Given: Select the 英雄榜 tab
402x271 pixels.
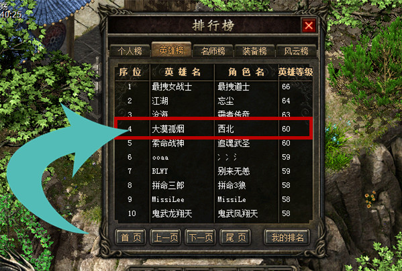Looking at the screenshot, I should (172, 50).
